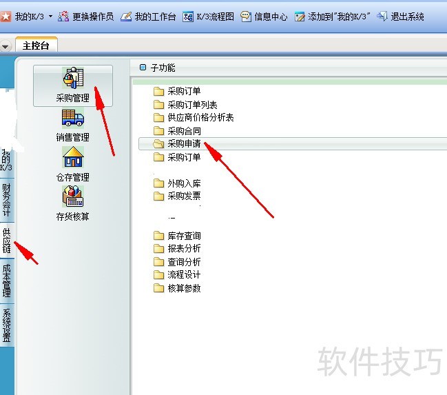Open the dropdown arrow left of 主控台 tab
This screenshot has width=447, height=395.
point(6,46)
